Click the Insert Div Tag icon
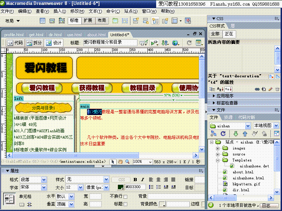This screenshot has width=282, height=211. [52, 21]
